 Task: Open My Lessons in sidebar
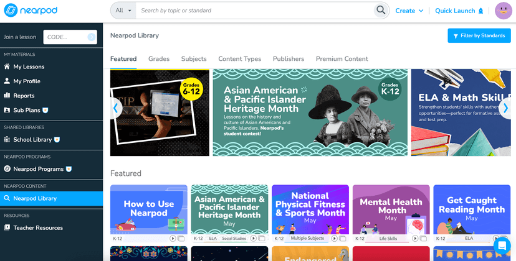pyautogui.click(x=29, y=66)
